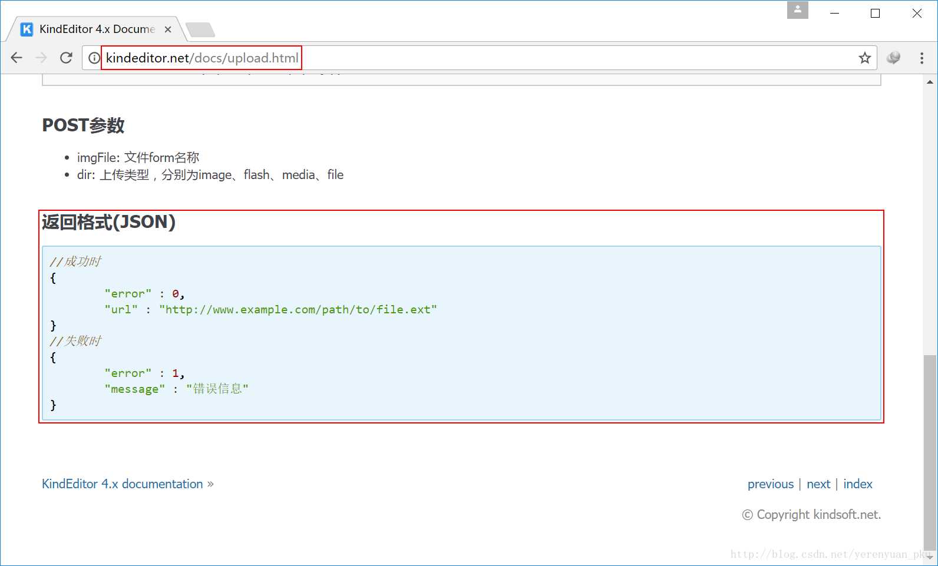The width and height of the screenshot is (938, 566).
Task: Go to the previous doc page
Action: coord(771,484)
